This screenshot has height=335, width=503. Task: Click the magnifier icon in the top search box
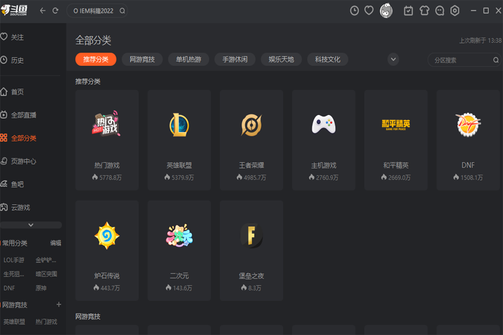122,11
